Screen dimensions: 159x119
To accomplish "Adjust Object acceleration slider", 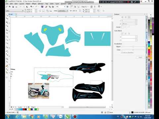I will 133,47.
